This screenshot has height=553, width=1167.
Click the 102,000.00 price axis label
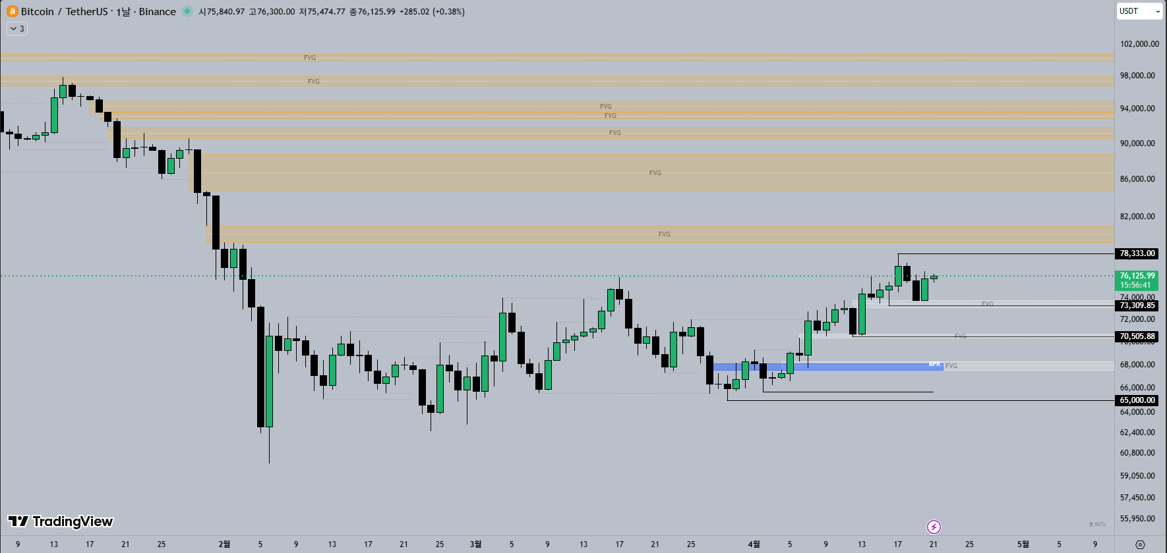pos(1139,44)
